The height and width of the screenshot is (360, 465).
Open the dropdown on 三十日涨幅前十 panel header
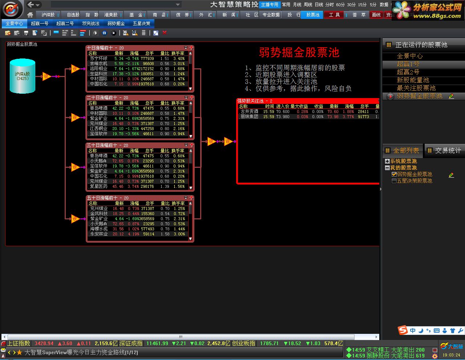tap(186, 145)
